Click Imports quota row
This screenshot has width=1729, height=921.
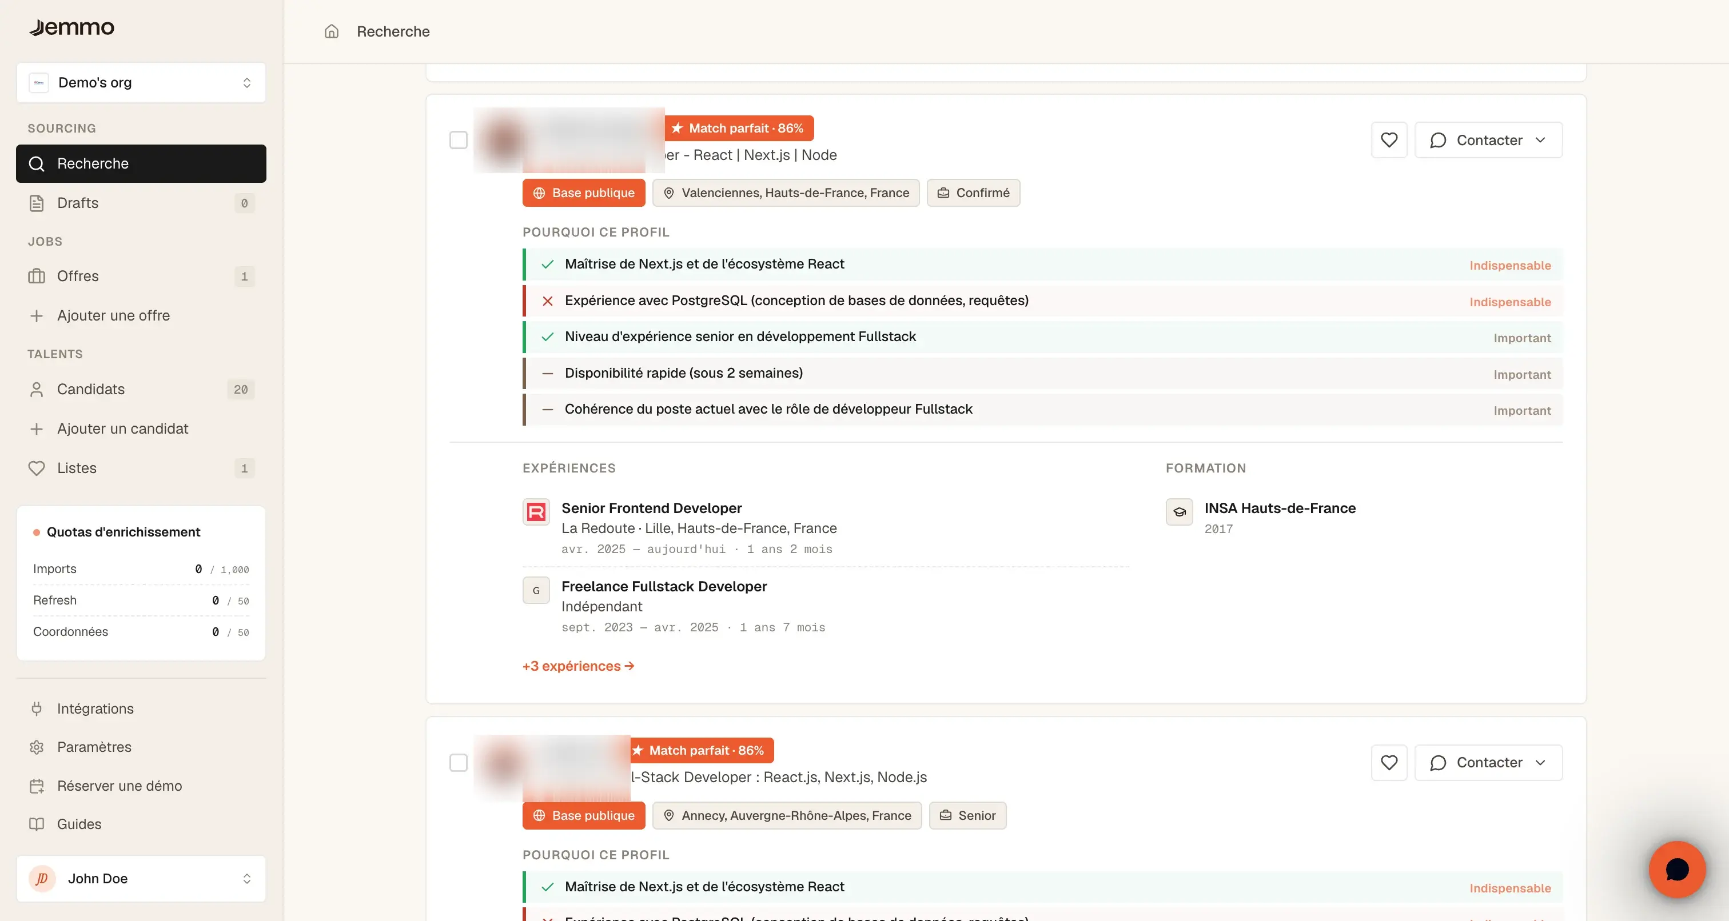[x=141, y=569]
